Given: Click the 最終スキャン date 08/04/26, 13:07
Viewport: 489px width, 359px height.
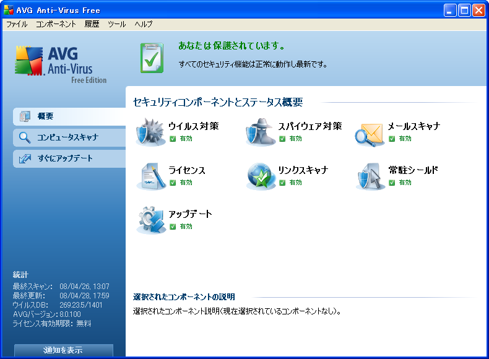Looking at the screenshot, I should pyautogui.click(x=85, y=287).
